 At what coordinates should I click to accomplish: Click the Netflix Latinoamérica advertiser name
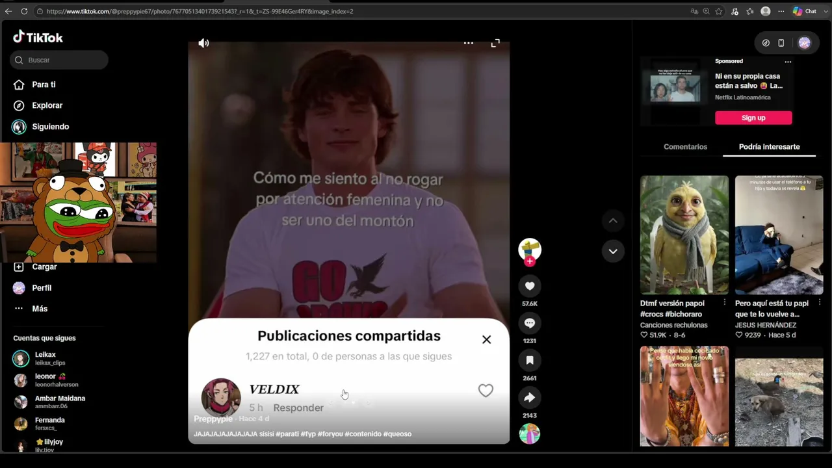(x=743, y=97)
